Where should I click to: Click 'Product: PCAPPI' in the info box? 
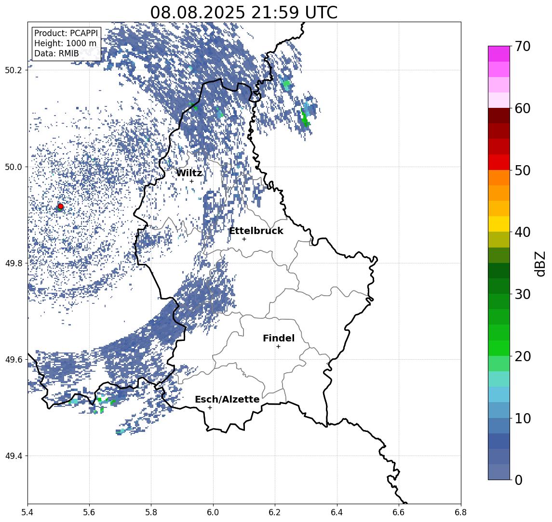point(66,33)
